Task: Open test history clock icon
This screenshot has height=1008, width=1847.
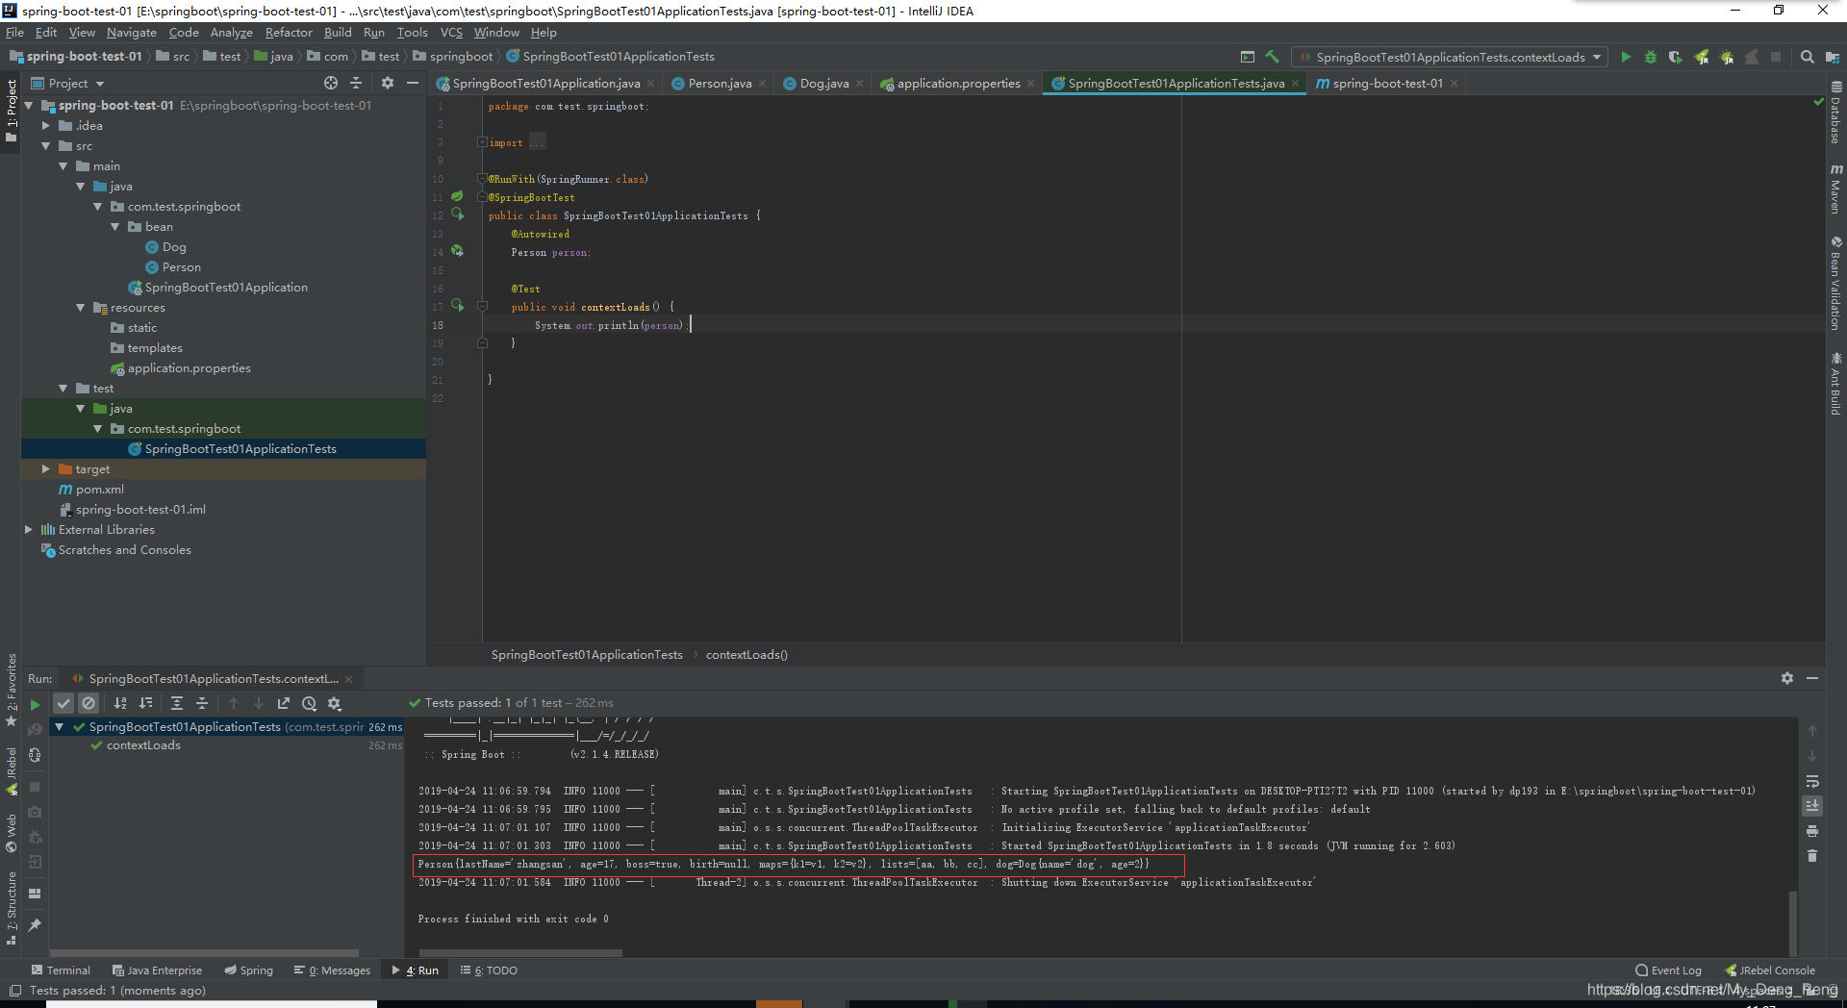Action: [309, 703]
